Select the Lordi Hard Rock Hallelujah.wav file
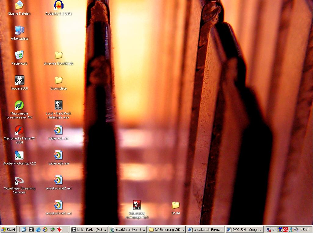The width and height of the screenshot is (313, 233). point(58,105)
